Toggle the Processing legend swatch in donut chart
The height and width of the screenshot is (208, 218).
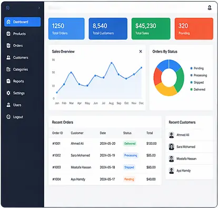(192, 75)
